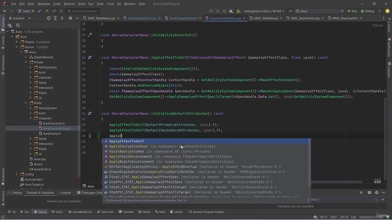Click the lightbulb quick-fix icon on line 45
The height and width of the screenshot is (220, 392).
[x=90, y=136]
